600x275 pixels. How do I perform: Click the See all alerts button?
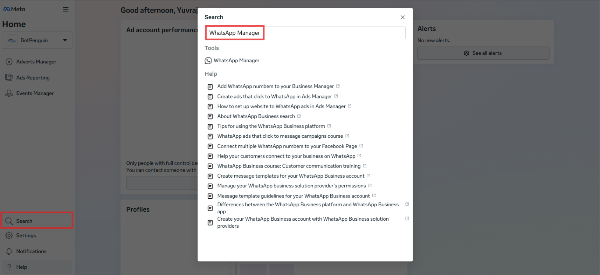pyautogui.click(x=483, y=53)
